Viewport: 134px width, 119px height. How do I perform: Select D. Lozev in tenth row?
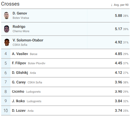pyautogui.click(x=19, y=111)
